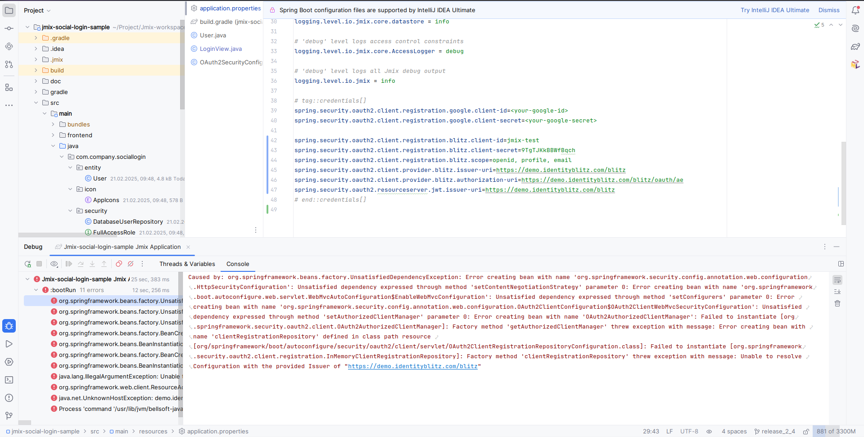Viewport: 864px width, 437px height.
Task: Open the Gradle tool window
Action: tap(855, 46)
